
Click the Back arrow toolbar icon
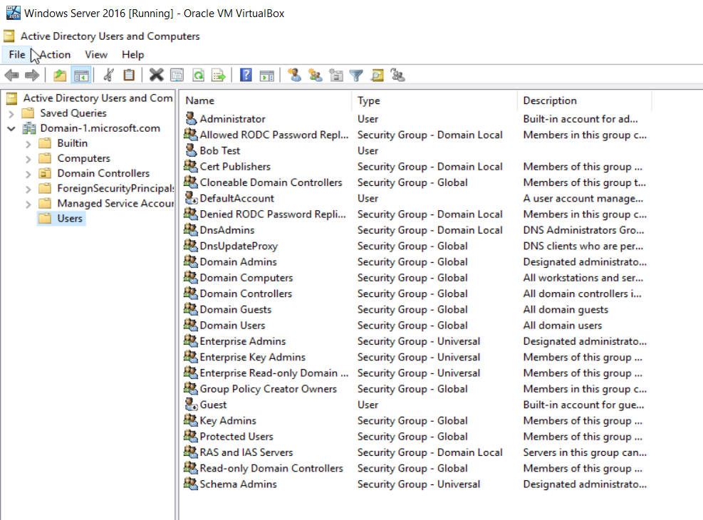pos(11,76)
